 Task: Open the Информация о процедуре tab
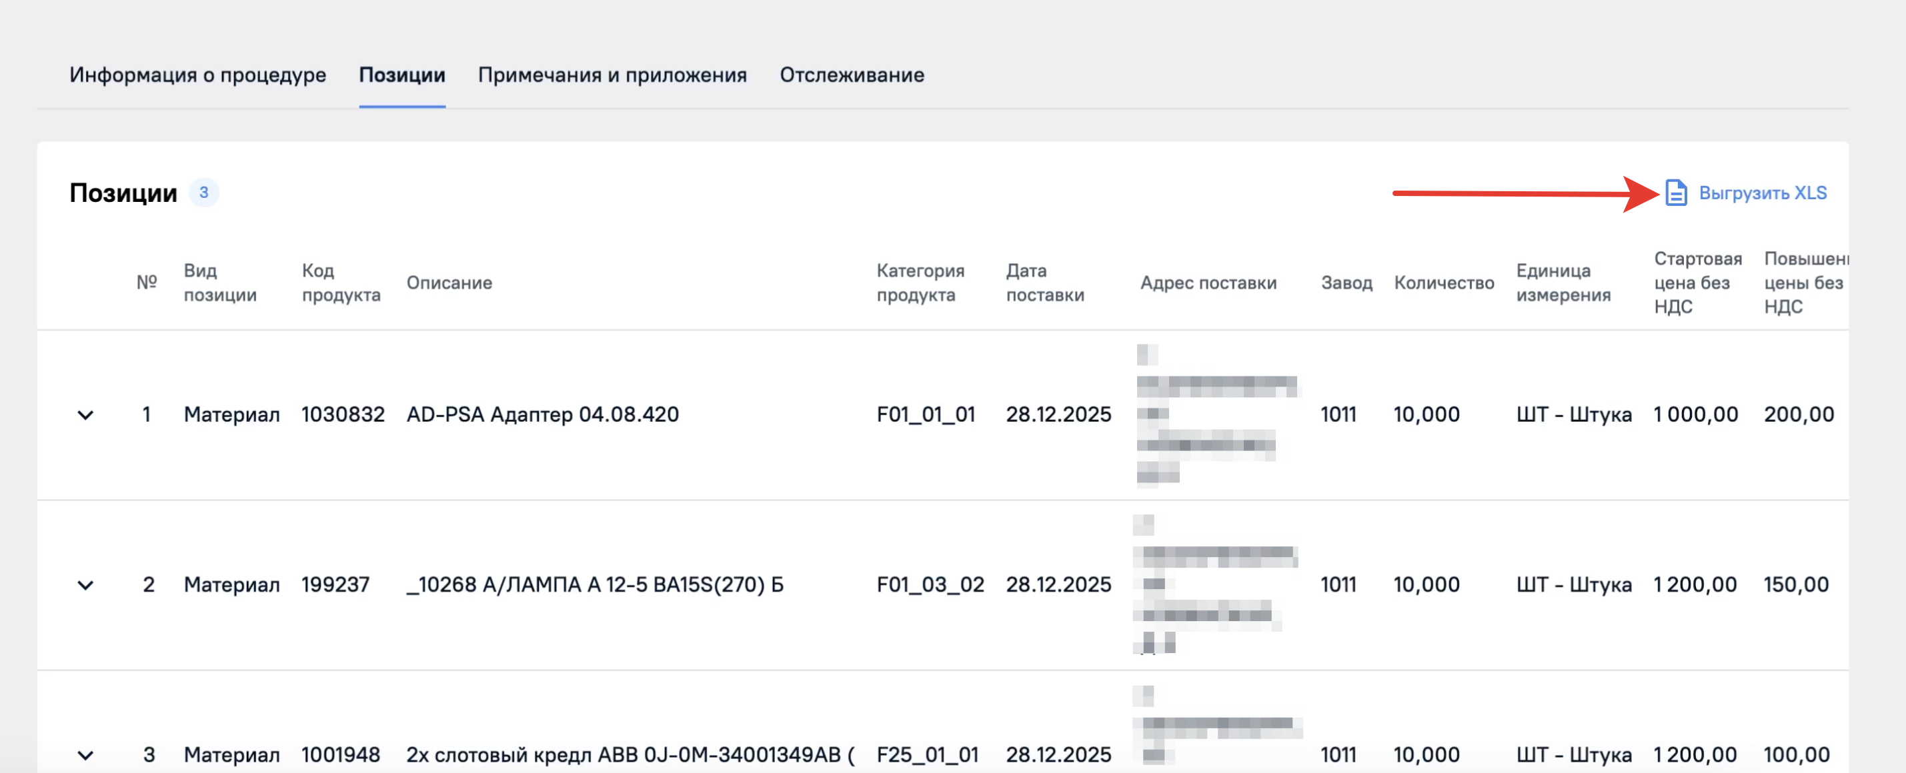pyautogui.click(x=197, y=75)
